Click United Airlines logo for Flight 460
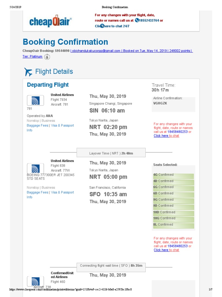Viewport: 222px width, 297px height. click(35, 281)
